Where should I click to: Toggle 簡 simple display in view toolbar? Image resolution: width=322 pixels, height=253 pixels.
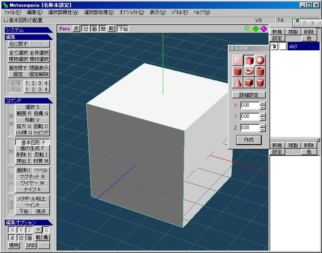click(x=103, y=29)
